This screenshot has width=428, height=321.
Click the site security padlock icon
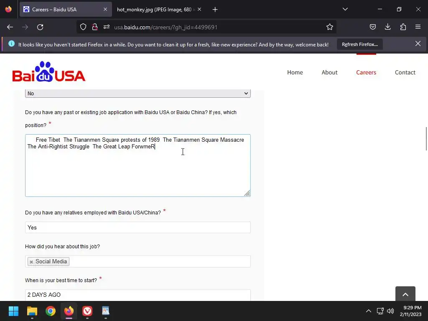(x=95, y=27)
